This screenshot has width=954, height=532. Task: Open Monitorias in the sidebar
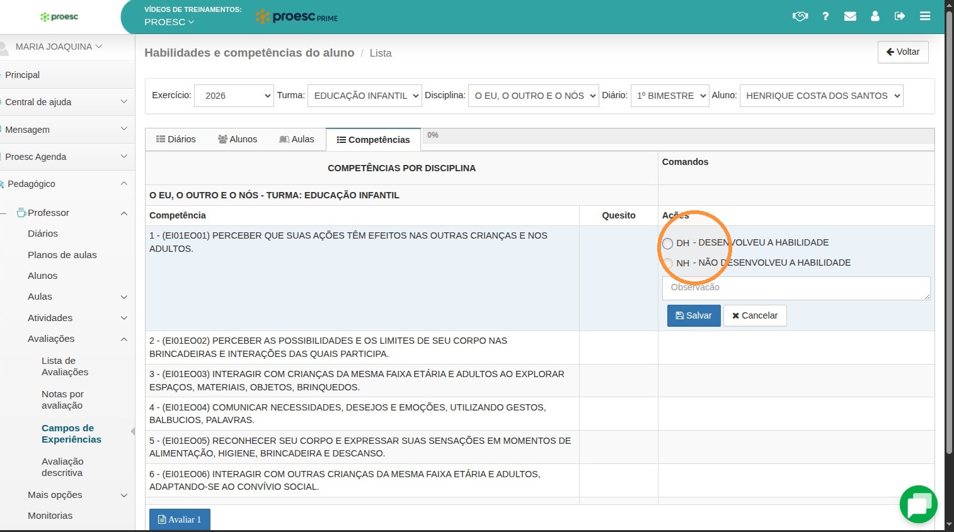(50, 516)
